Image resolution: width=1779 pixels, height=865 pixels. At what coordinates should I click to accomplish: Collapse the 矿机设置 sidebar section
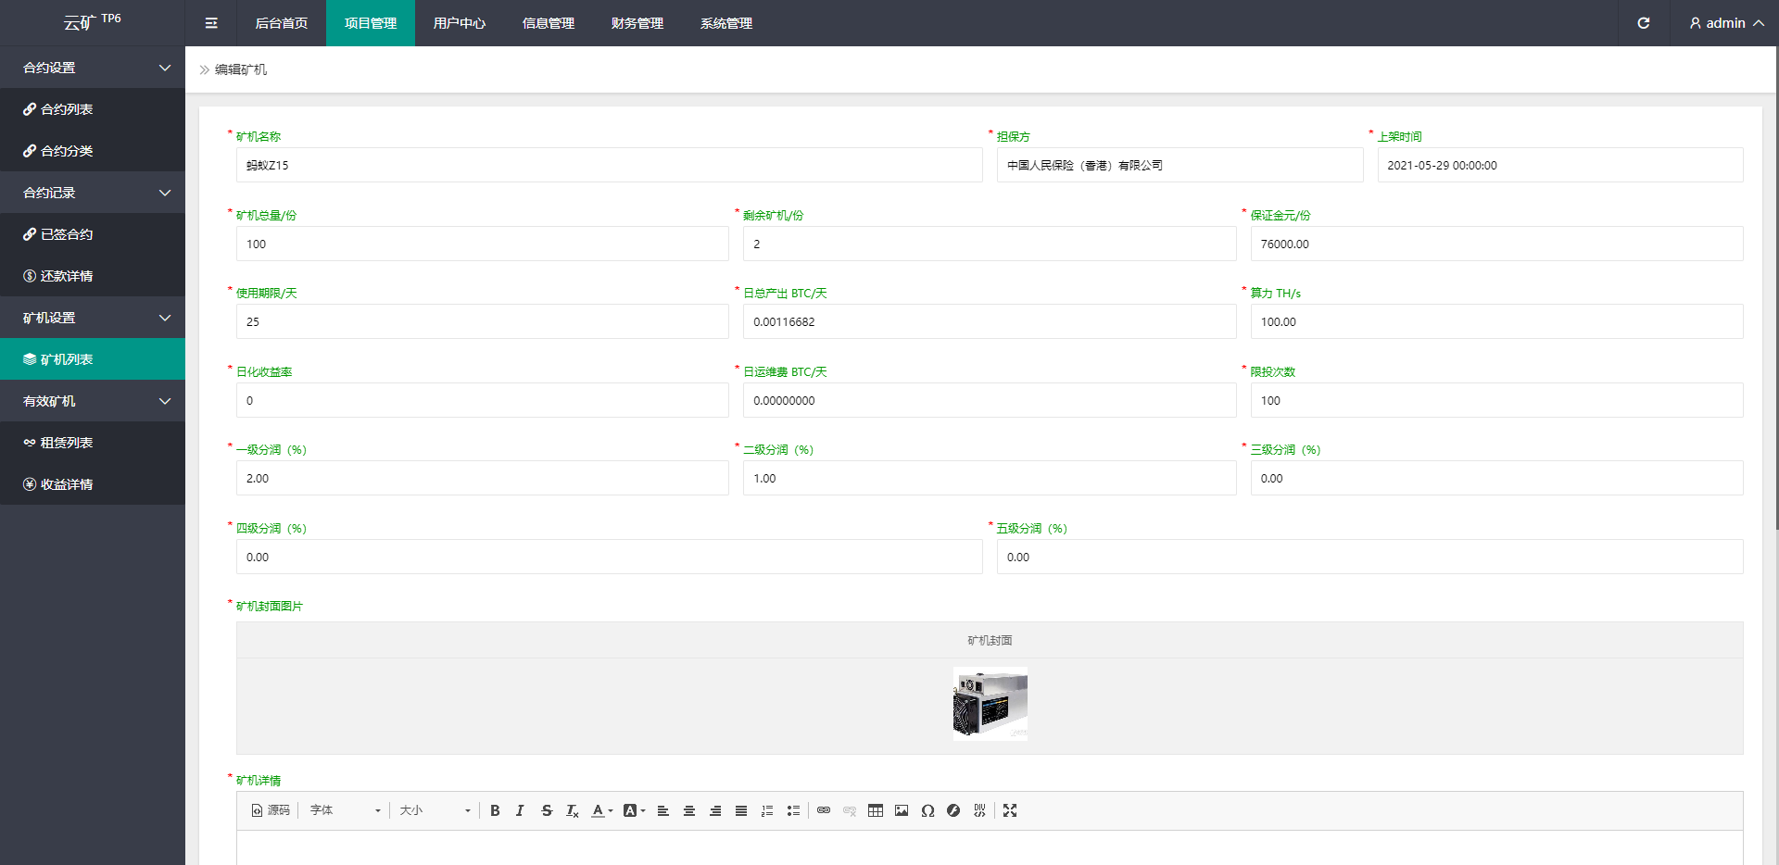[x=93, y=318]
